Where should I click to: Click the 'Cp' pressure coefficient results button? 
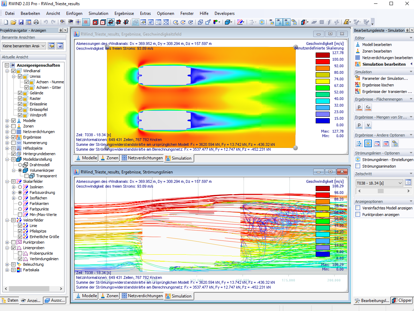pyautogui.click(x=368, y=107)
